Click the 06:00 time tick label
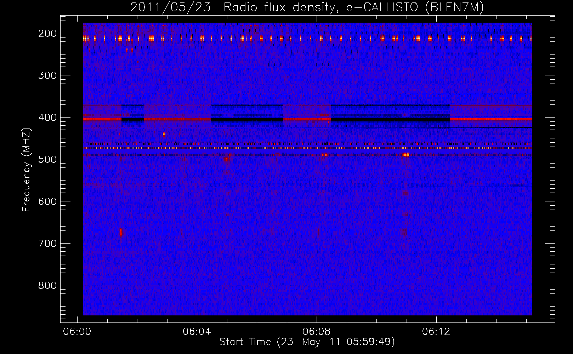Image resolution: width=573 pixels, height=354 pixels. coord(77,332)
